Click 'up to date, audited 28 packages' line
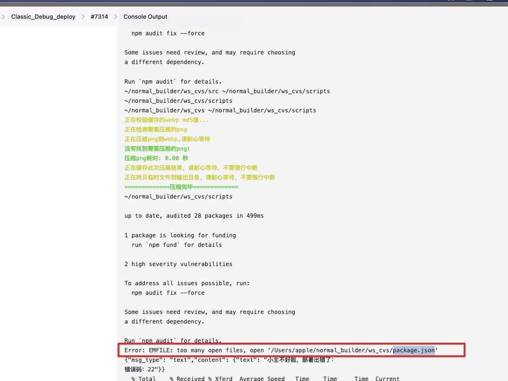This screenshot has height=381, width=508. pos(194,216)
